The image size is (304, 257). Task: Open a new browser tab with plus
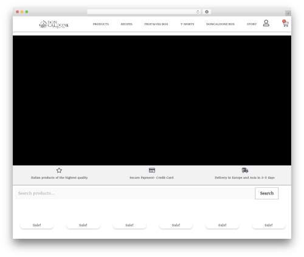pyautogui.click(x=288, y=13)
